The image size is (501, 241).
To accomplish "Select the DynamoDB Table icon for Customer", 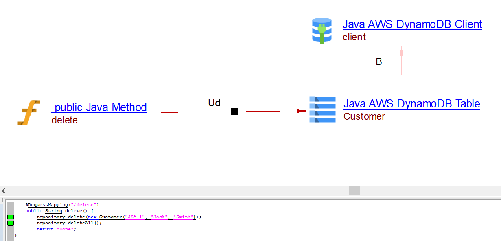I will [323, 110].
